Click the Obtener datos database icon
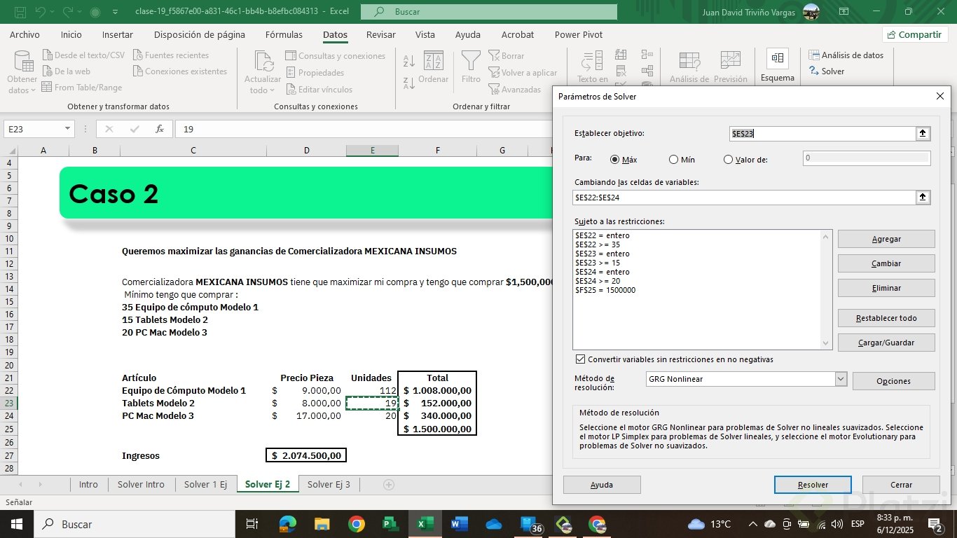Image resolution: width=957 pixels, height=538 pixels. point(22,62)
